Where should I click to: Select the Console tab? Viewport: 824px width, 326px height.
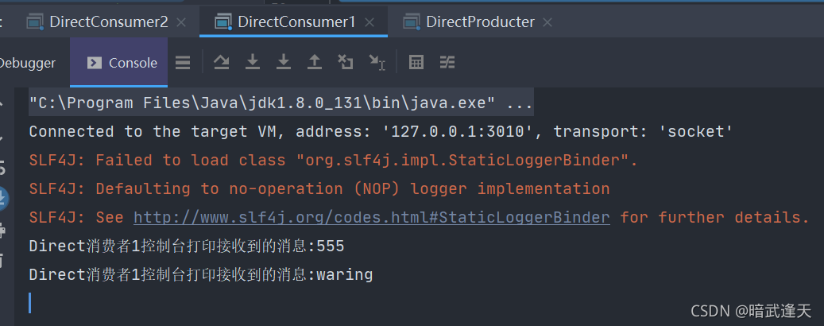pos(118,63)
